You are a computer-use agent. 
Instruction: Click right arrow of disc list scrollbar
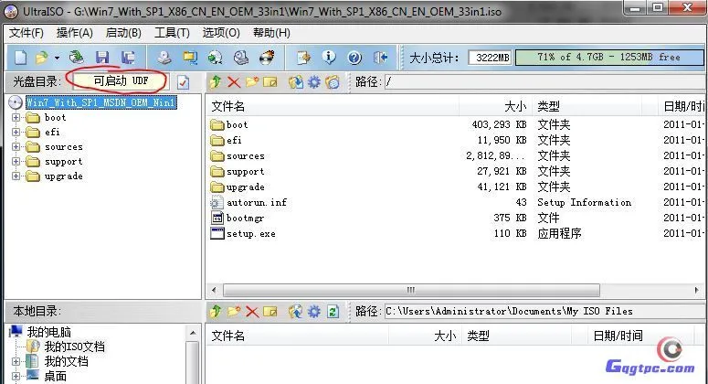pyautogui.click(x=697, y=290)
